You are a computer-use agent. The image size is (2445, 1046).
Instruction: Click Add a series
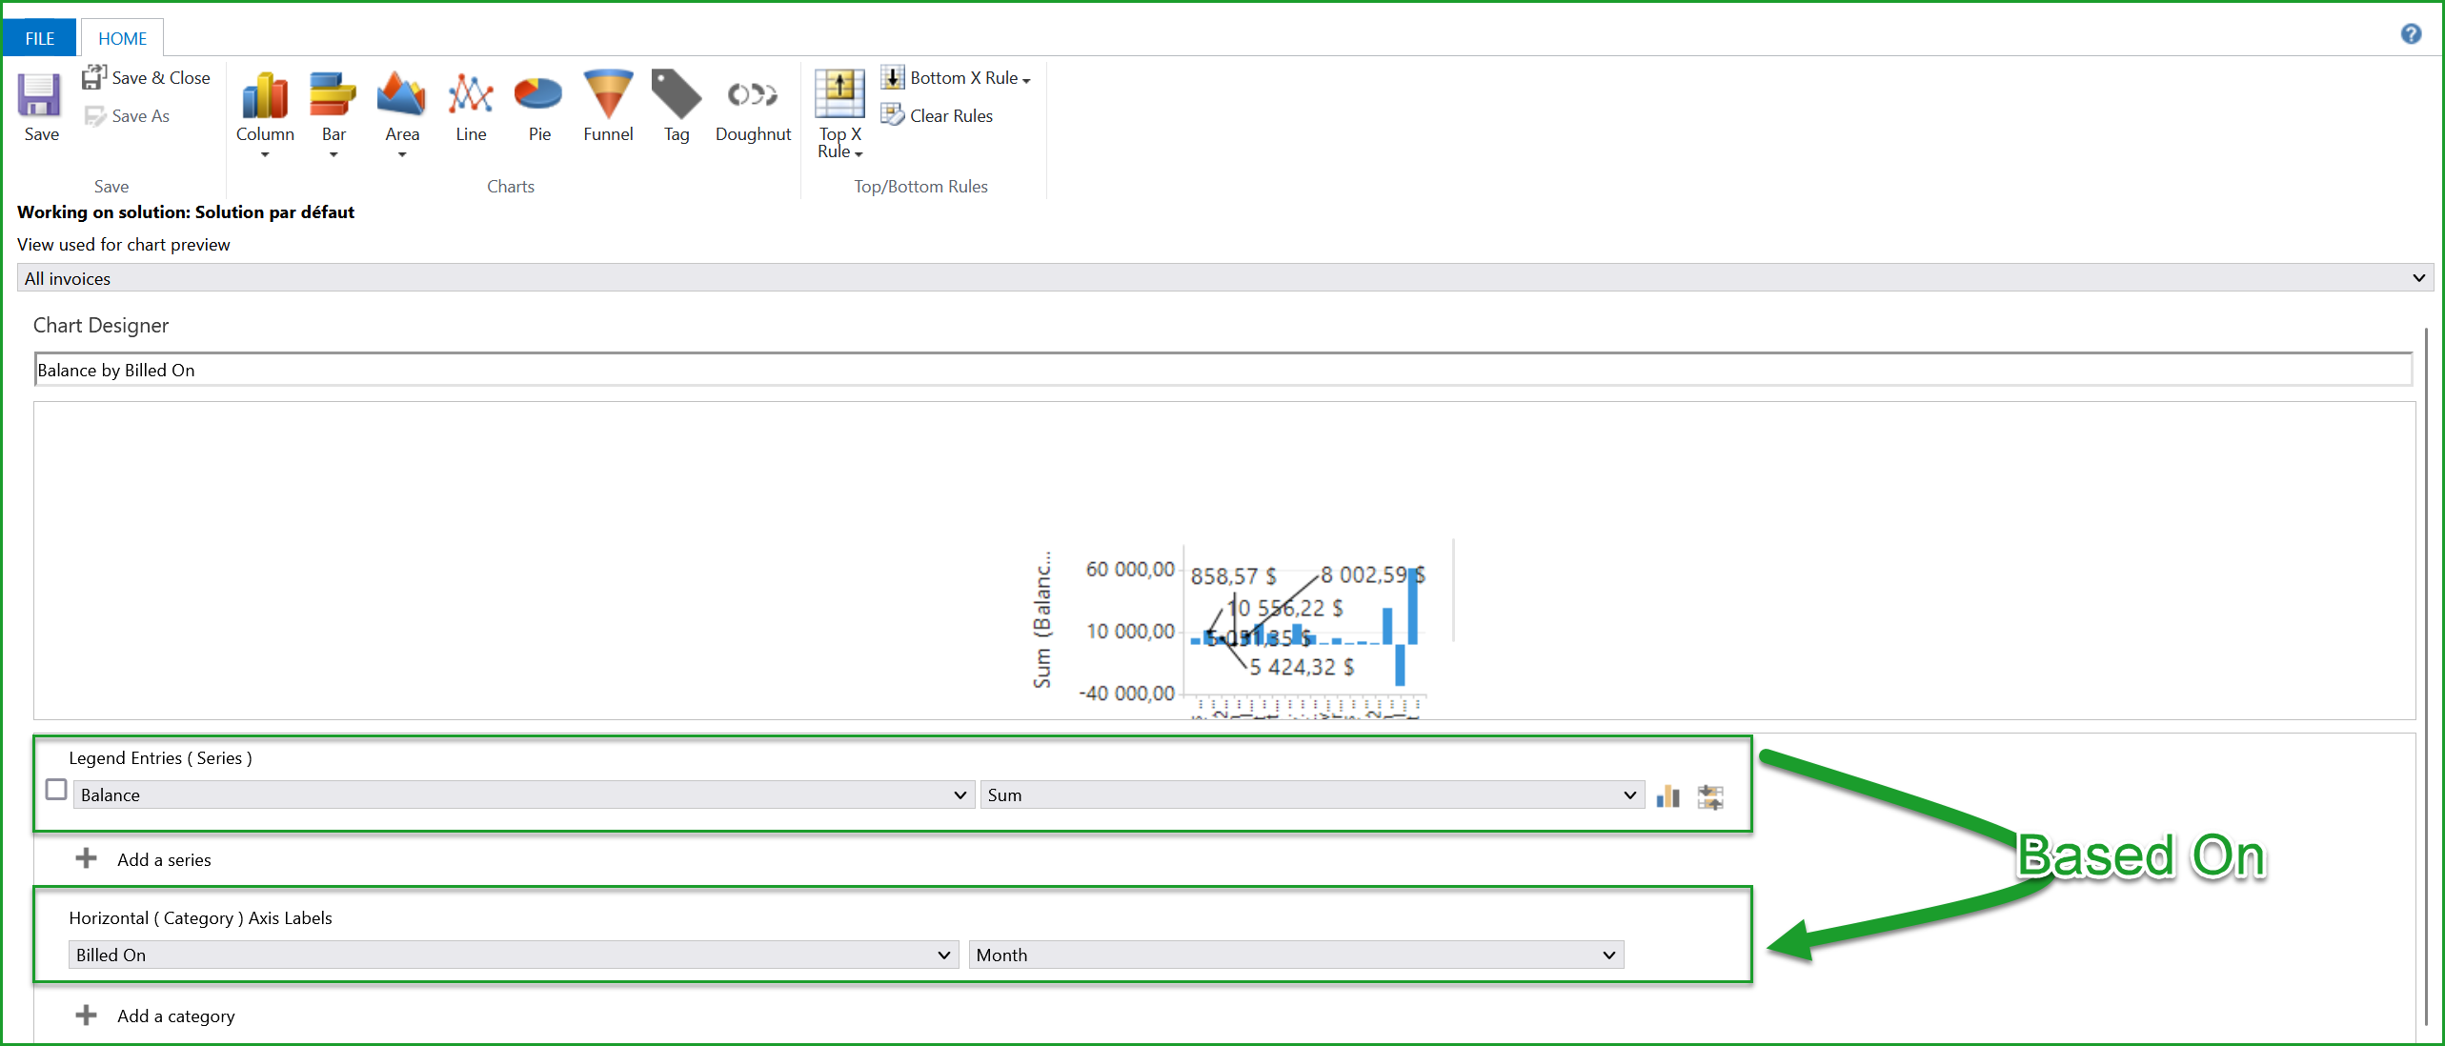pos(163,858)
